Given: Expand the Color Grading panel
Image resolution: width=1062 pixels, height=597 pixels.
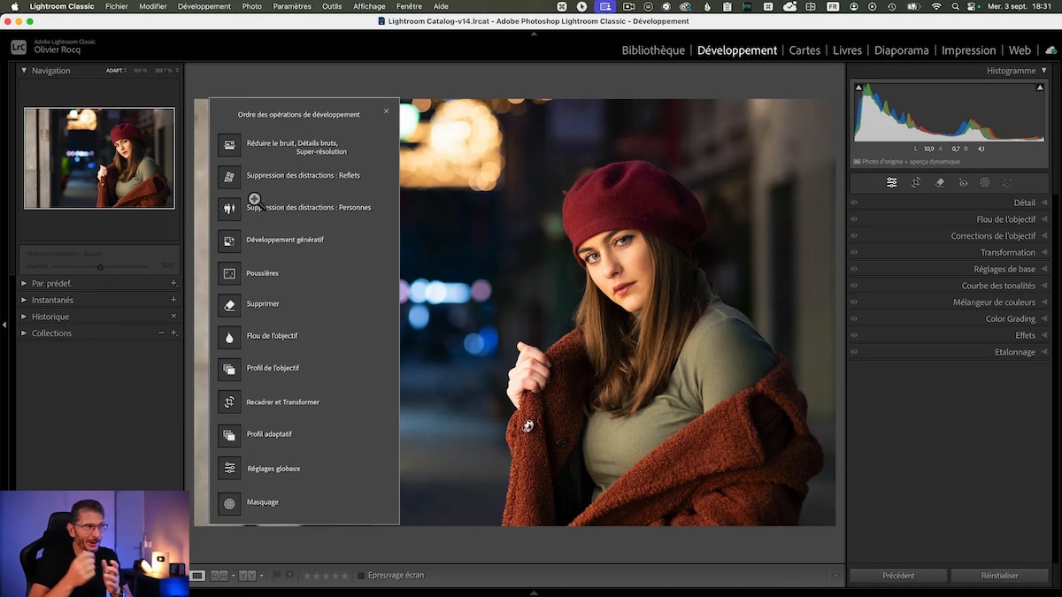Looking at the screenshot, I should (1044, 319).
